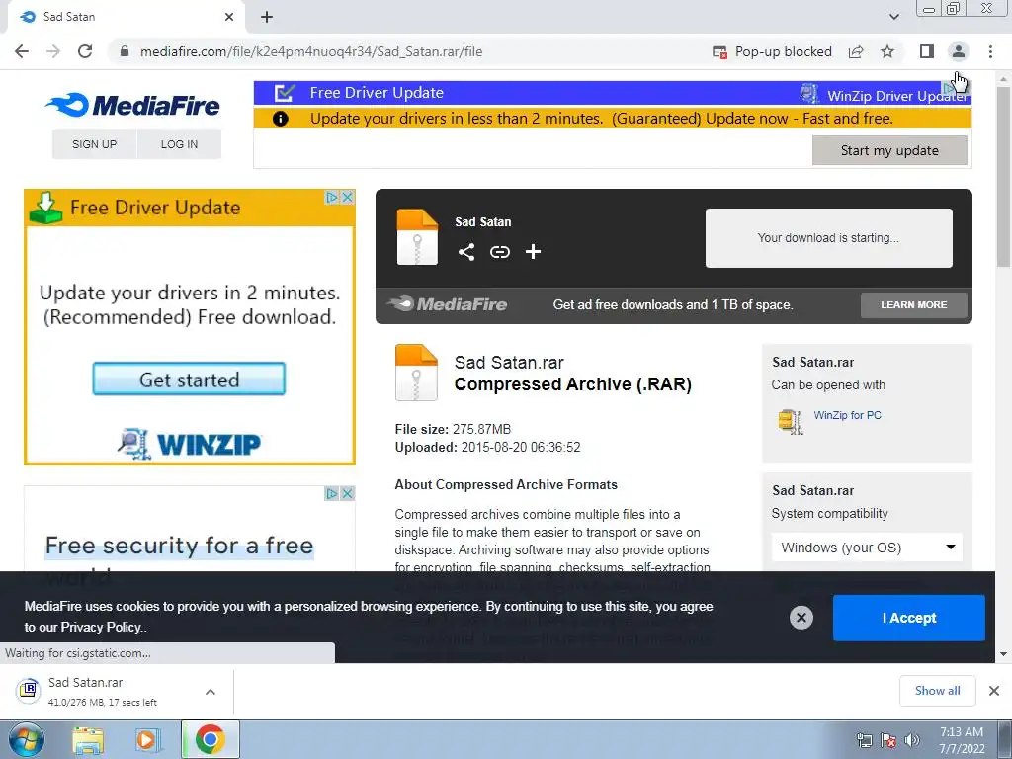Open the Pop-up blocked notice
Viewport: 1012px width, 759px height.
pos(772,51)
